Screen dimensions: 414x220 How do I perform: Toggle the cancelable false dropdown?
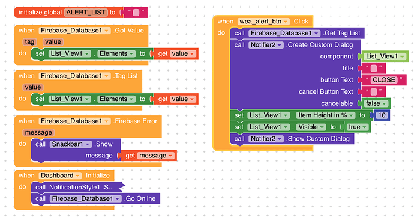tap(375, 103)
